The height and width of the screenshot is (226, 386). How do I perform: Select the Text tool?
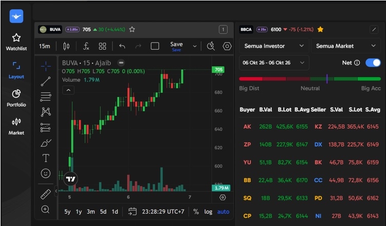[46, 158]
